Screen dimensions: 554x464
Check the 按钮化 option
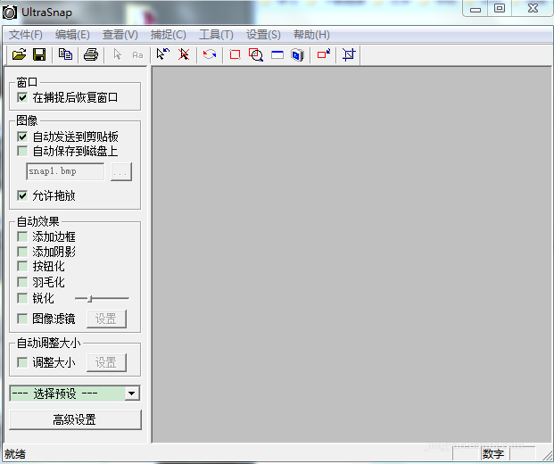click(x=22, y=266)
